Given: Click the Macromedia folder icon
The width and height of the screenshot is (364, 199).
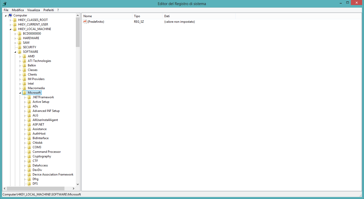Looking at the screenshot, I should (25, 88).
